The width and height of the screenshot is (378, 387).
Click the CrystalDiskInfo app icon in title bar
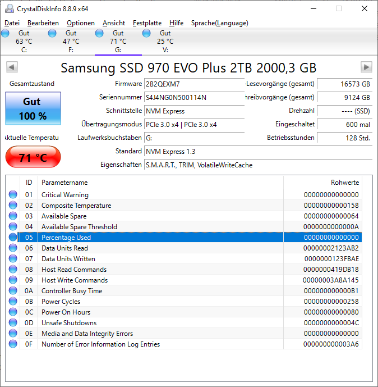pos(10,8)
